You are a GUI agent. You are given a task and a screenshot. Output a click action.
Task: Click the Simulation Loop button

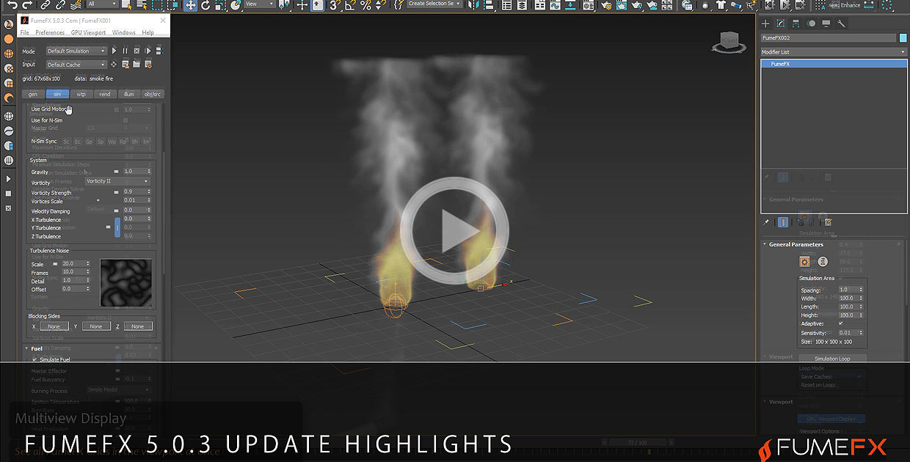(x=831, y=359)
